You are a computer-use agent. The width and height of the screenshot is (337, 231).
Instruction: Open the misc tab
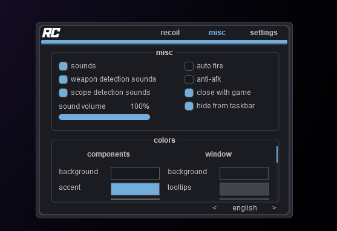[217, 33]
